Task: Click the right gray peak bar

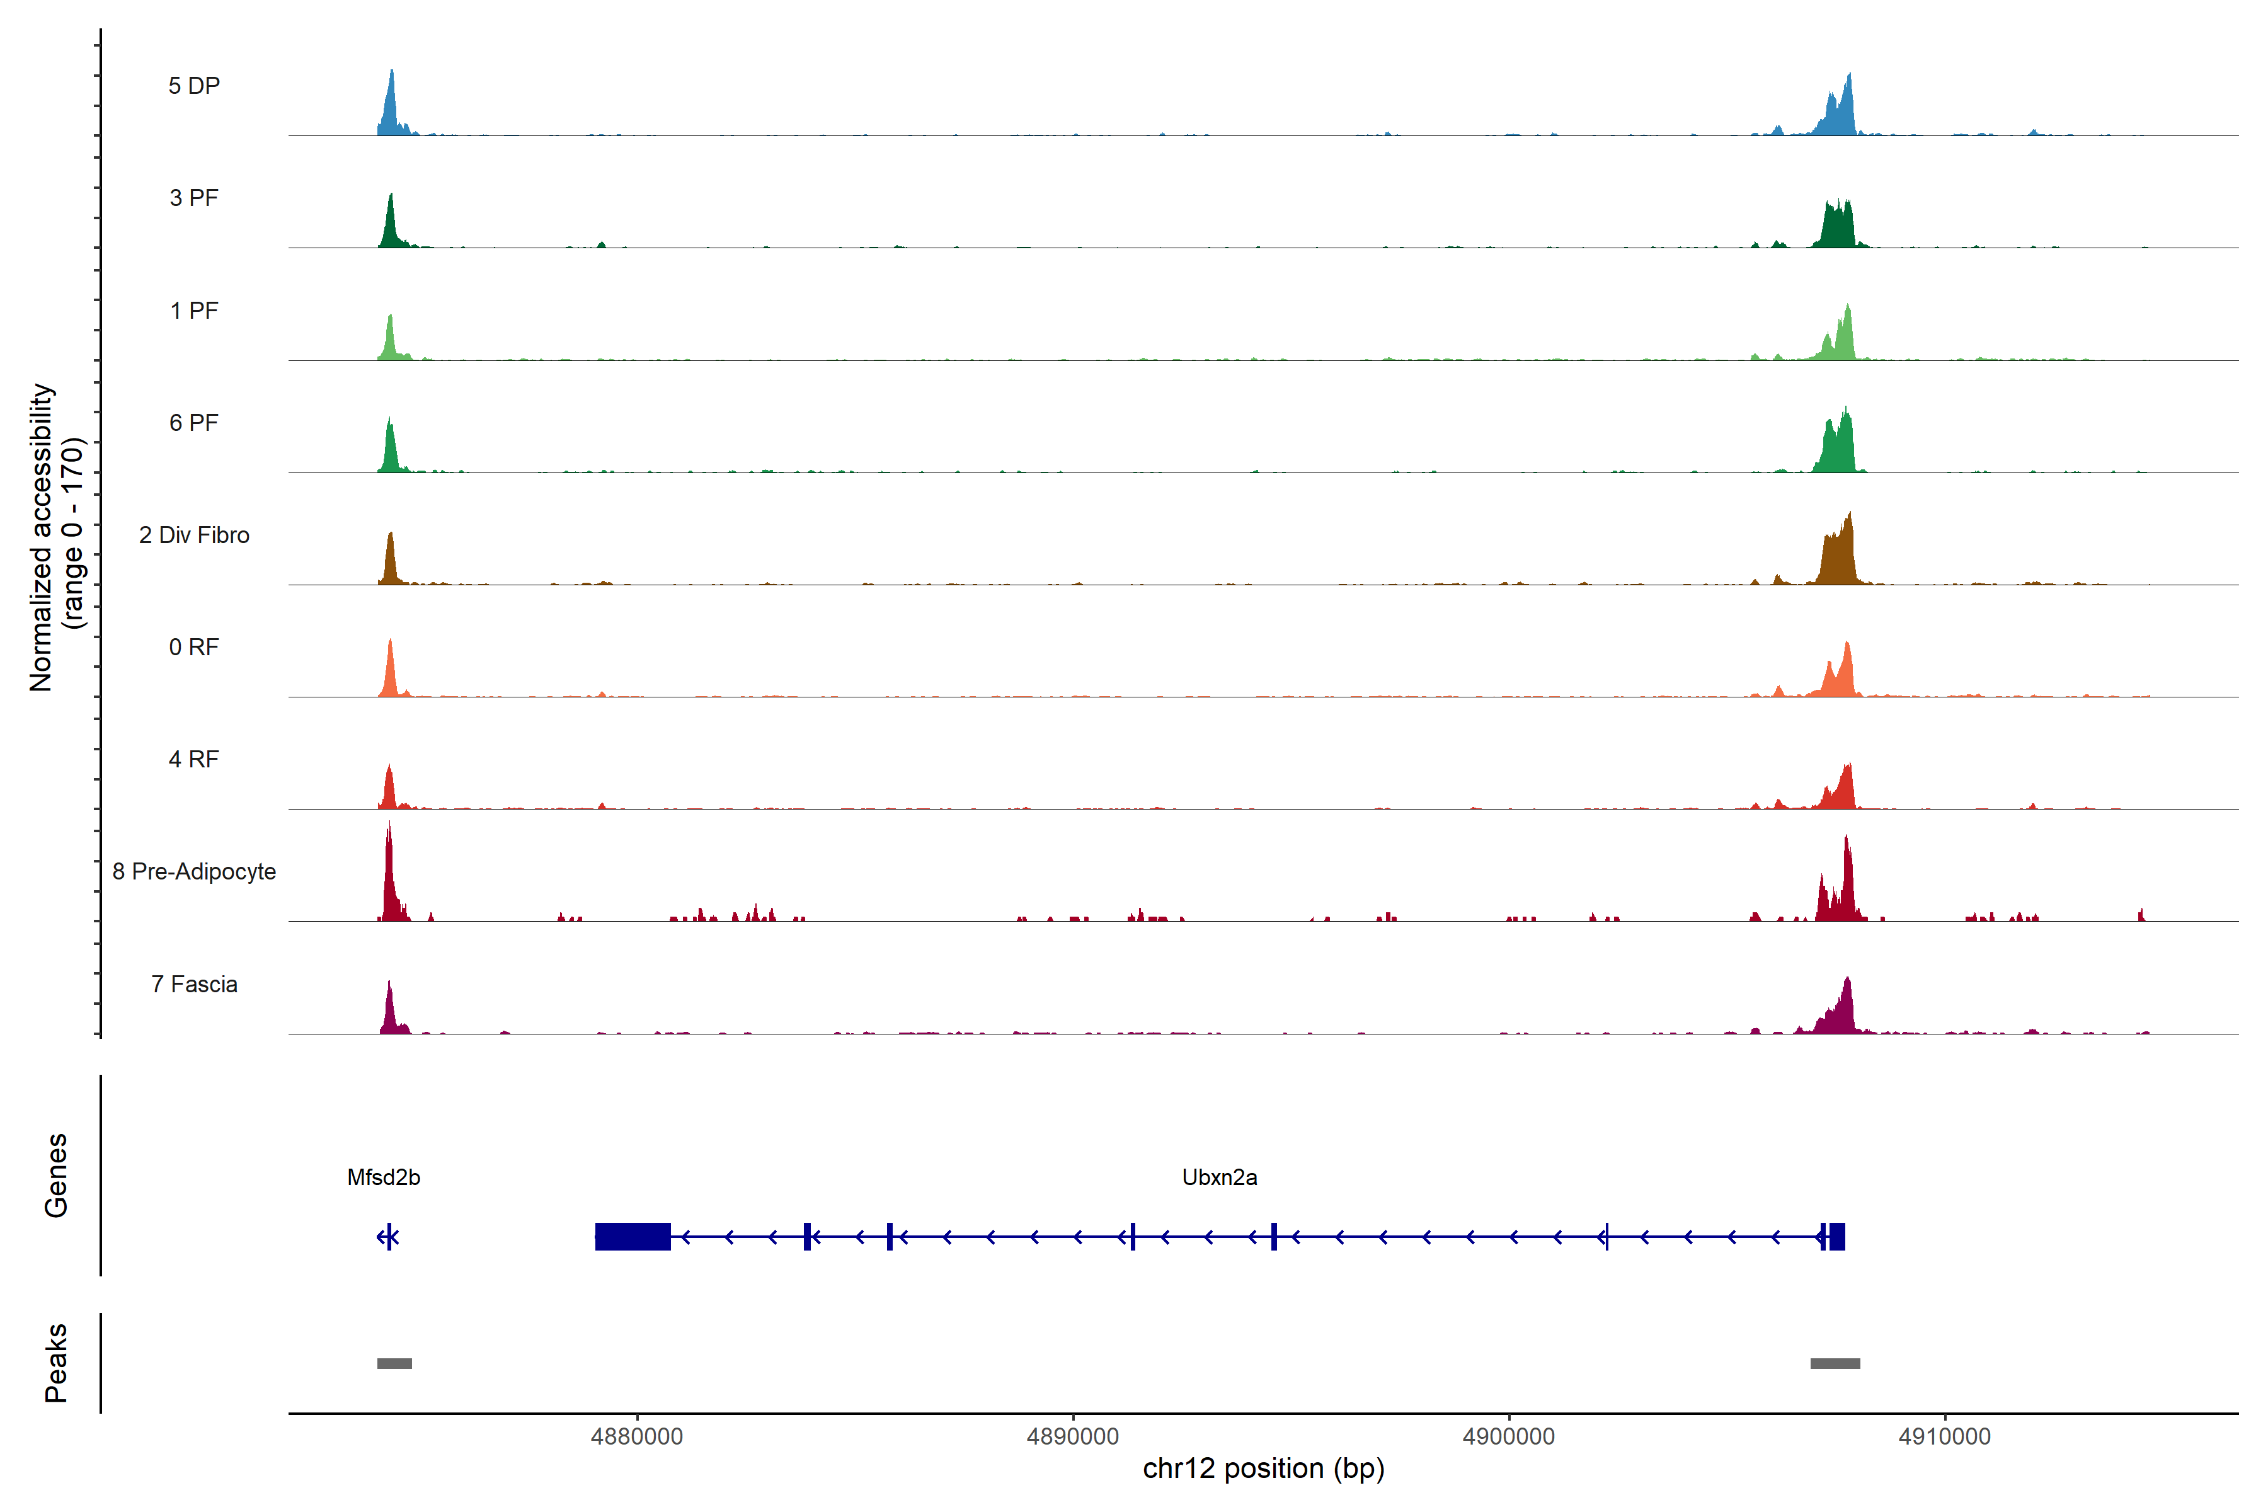Action: pyautogui.click(x=1835, y=1363)
